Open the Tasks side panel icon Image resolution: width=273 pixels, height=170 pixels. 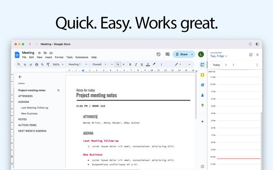click(x=202, y=85)
